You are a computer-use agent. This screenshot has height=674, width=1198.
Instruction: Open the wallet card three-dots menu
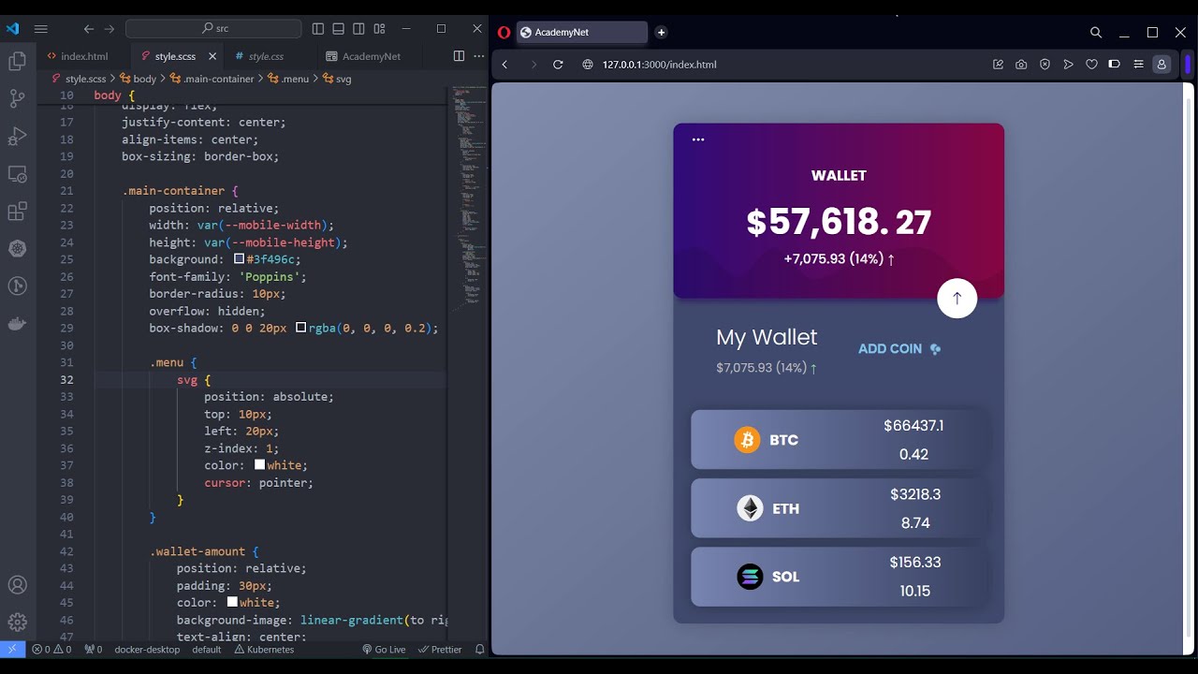click(x=698, y=139)
